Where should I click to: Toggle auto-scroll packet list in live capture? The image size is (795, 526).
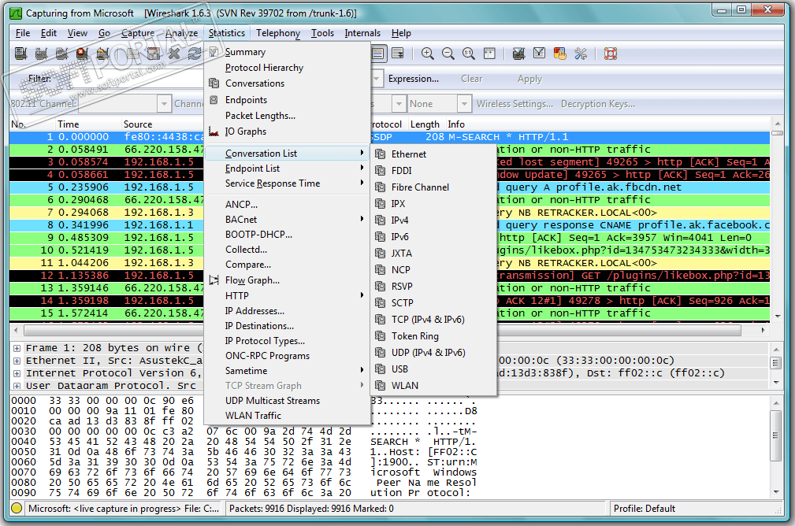pyautogui.click(x=399, y=54)
